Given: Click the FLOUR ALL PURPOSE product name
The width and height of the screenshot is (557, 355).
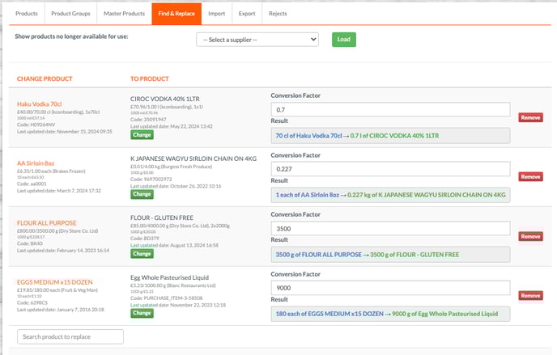Looking at the screenshot, I should pos(46,222).
